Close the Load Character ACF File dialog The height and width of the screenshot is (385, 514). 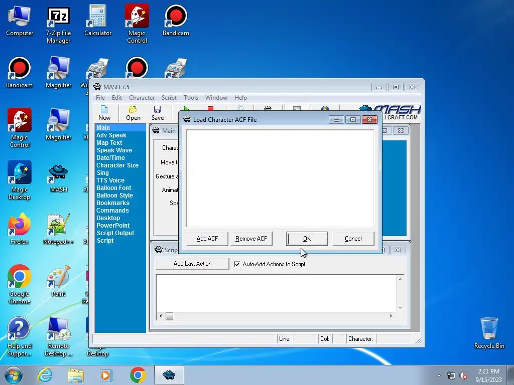[369, 119]
